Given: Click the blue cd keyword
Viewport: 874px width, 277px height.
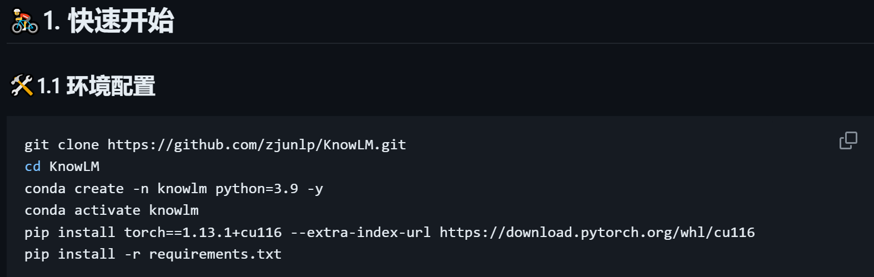Looking at the screenshot, I should (32, 167).
